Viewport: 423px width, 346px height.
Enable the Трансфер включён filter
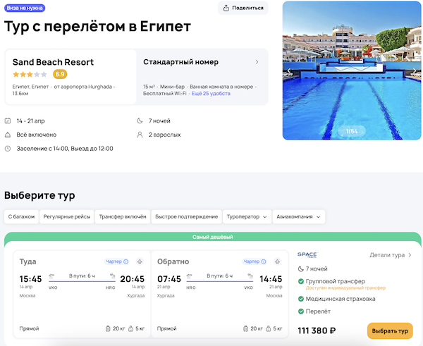coord(123,217)
